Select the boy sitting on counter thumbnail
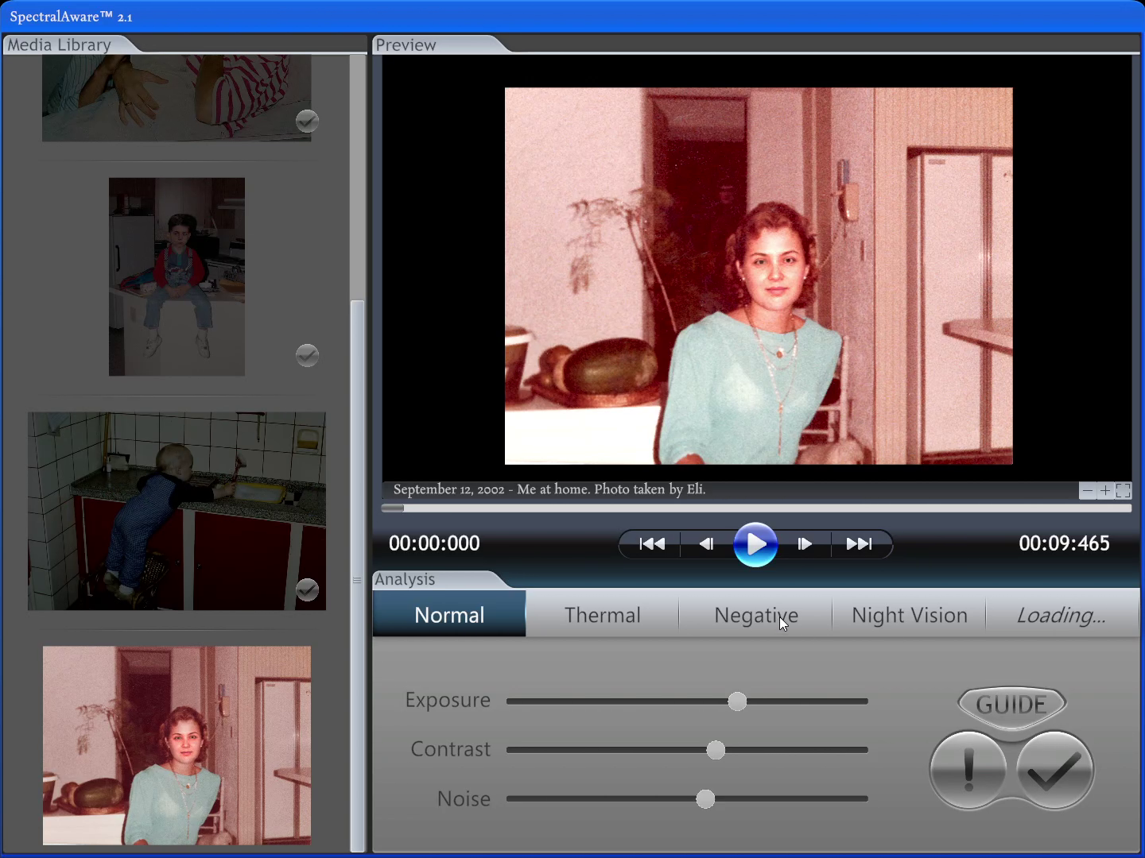Viewport: 1145px width, 858px height. (x=177, y=276)
